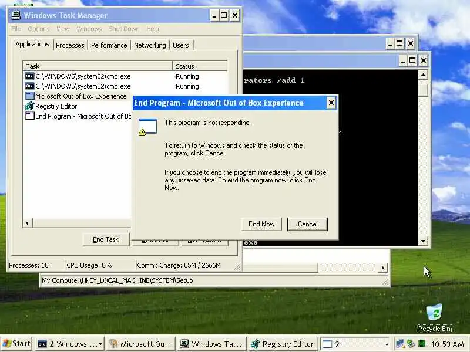This screenshot has width=470, height=352.
Task: Click the End Now button
Action: point(261,224)
